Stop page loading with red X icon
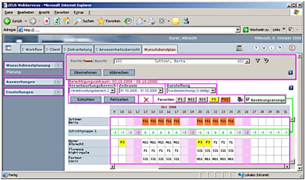The height and width of the screenshot is (180, 305). pyautogui.click(x=46, y=21)
